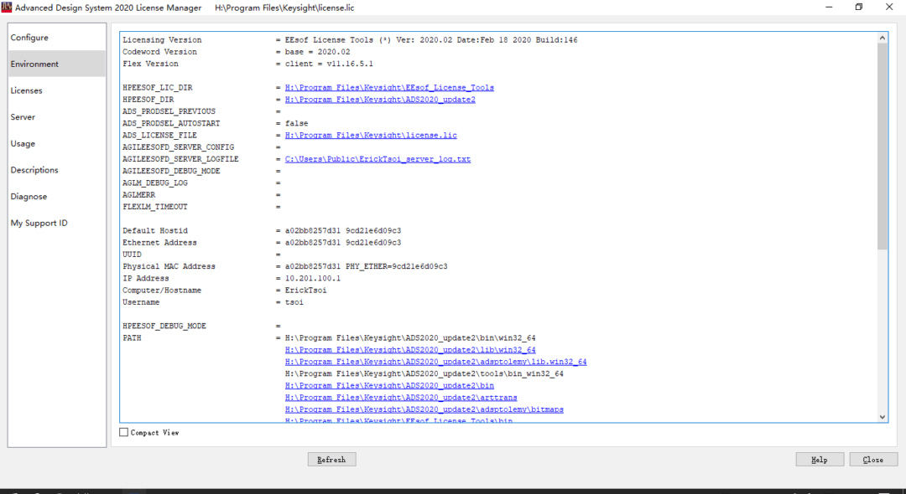The height and width of the screenshot is (494, 906).
Task: Open the My Support ID tab
Action: [39, 224]
